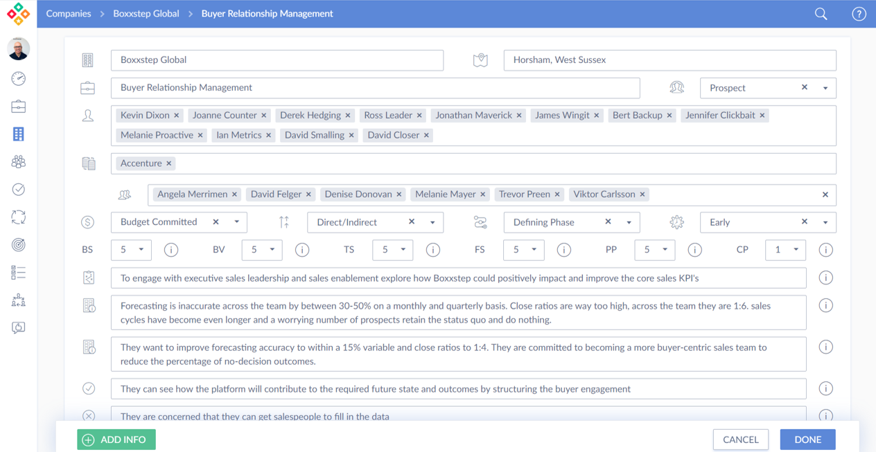Open the CP score dropdown

point(796,250)
